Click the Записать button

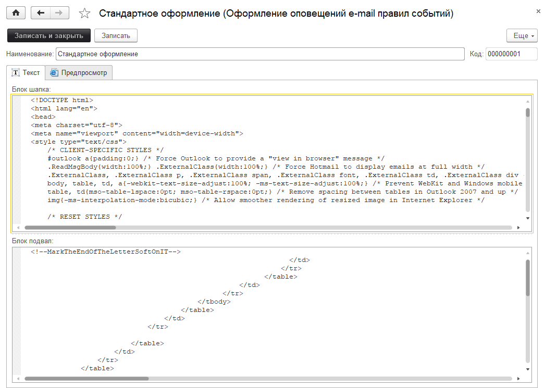coord(116,35)
